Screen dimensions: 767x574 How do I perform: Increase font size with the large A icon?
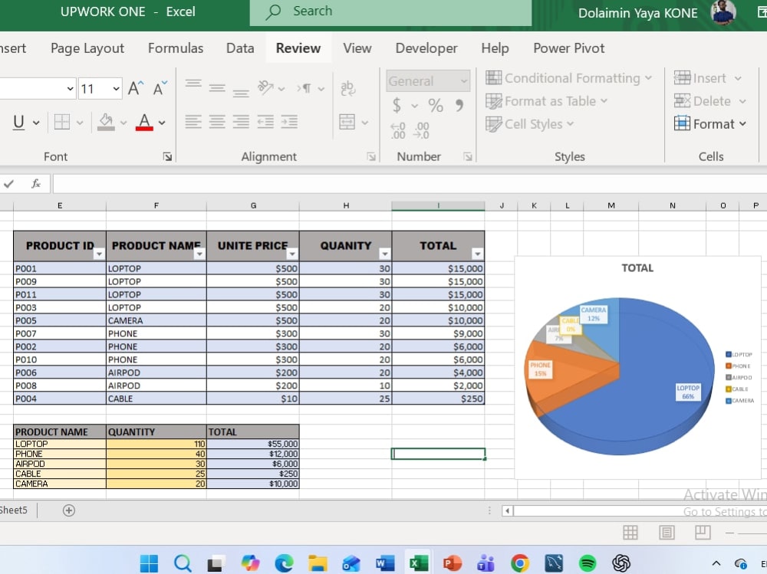136,88
